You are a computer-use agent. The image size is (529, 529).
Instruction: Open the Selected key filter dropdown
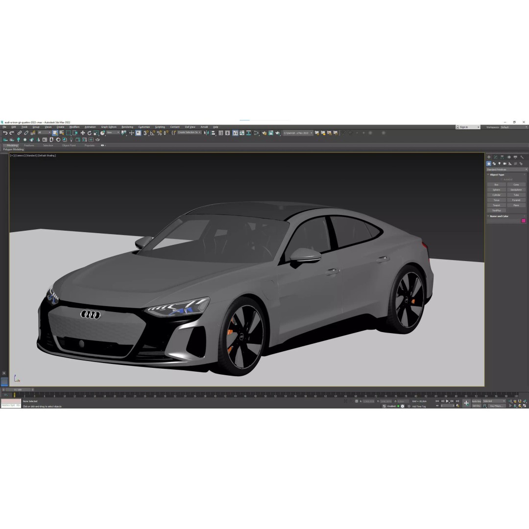(494, 401)
